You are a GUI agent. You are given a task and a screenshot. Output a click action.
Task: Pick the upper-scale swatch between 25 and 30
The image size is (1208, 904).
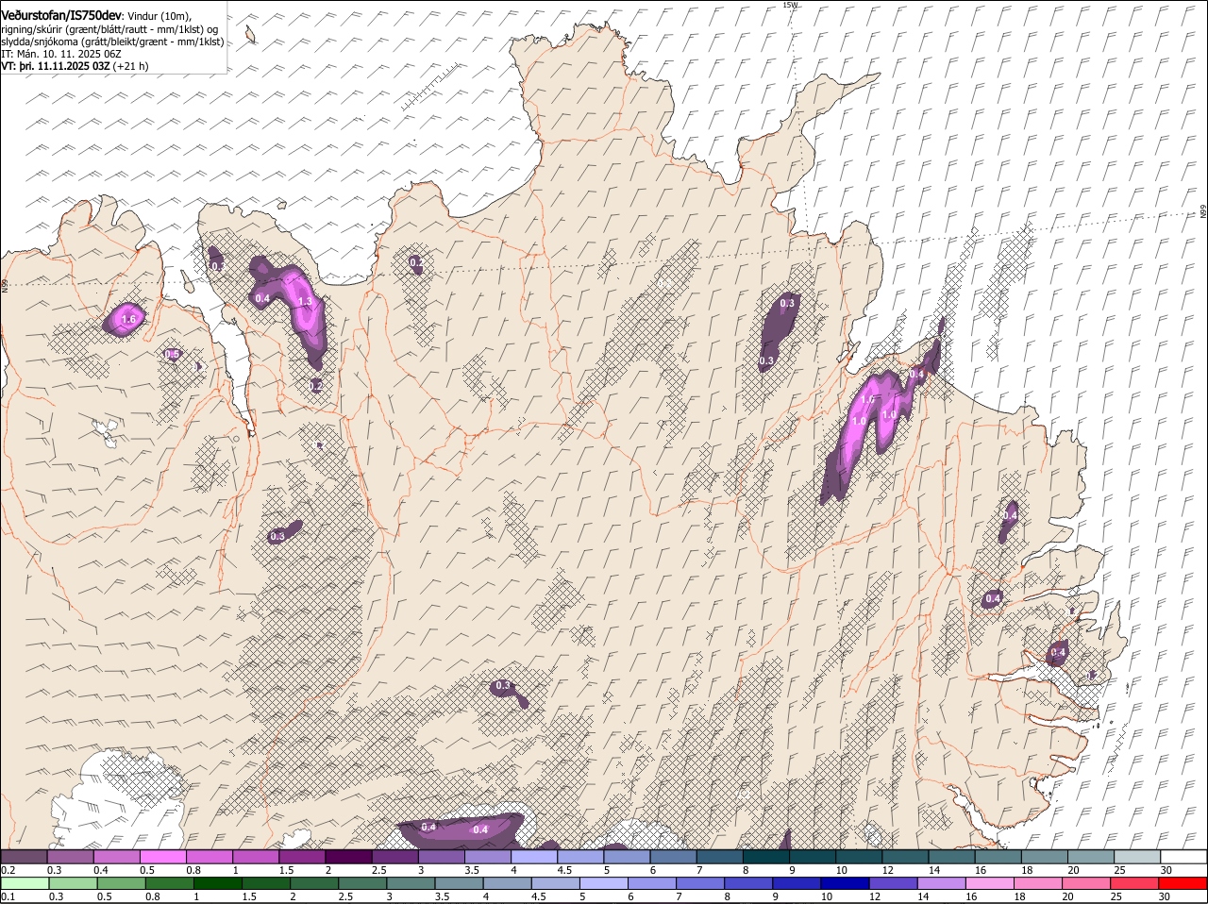tap(1137, 857)
